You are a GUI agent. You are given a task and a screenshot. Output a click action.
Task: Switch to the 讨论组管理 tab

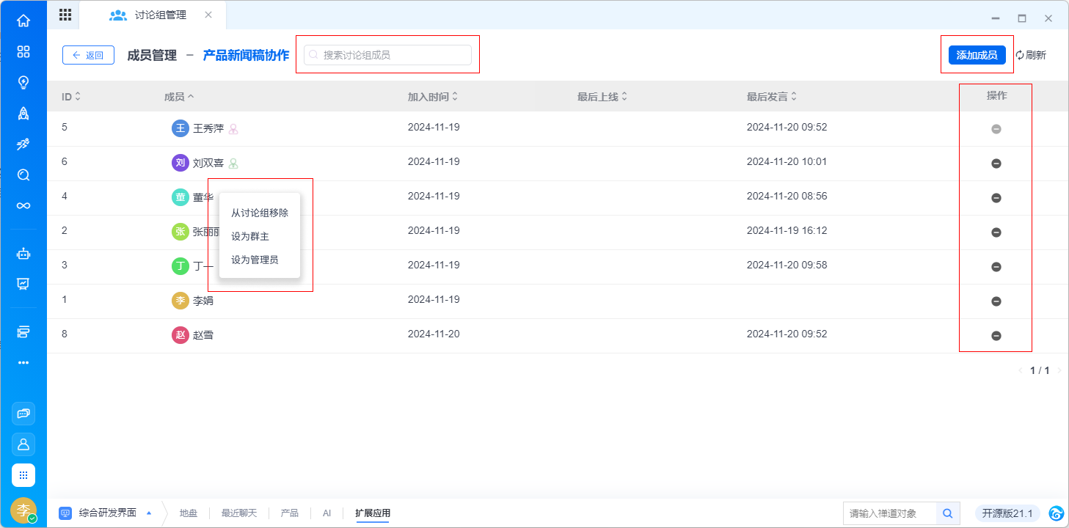point(153,15)
